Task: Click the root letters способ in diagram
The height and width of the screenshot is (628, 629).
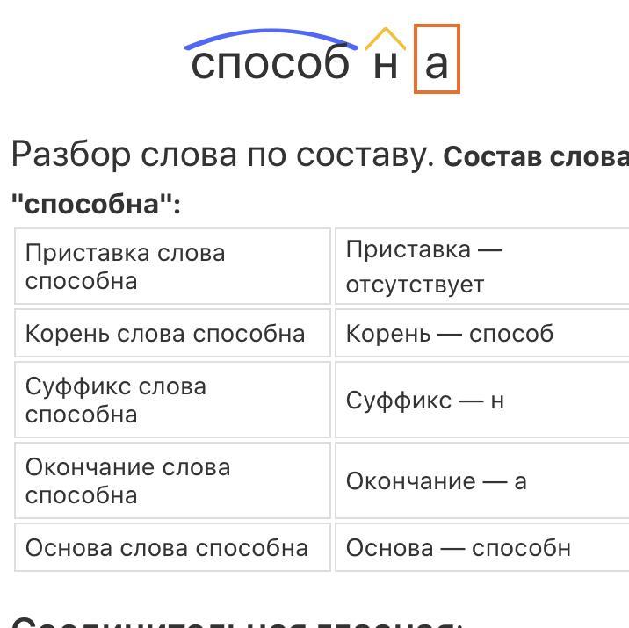Action: click(x=271, y=64)
